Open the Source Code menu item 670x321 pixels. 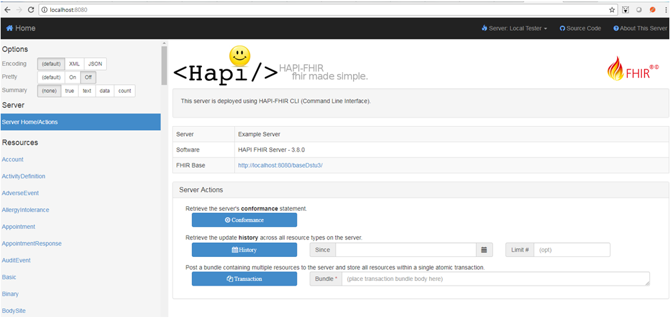[x=580, y=29]
